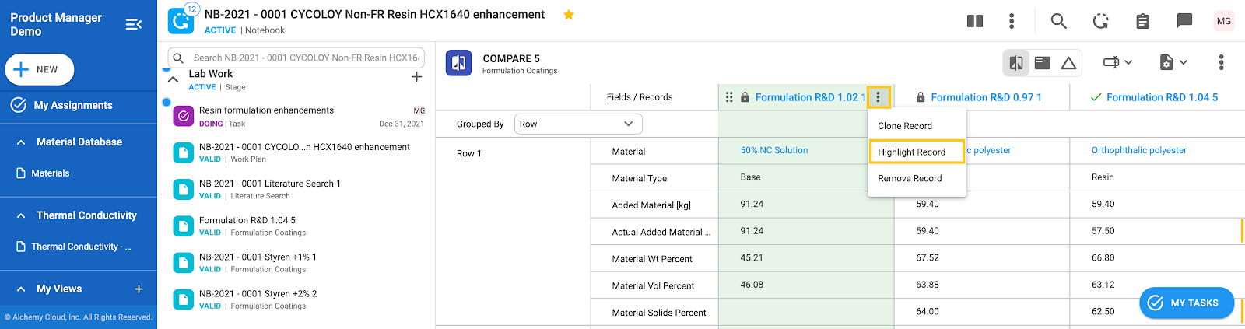Open the Grouped By Row dropdown
Viewport: 1245px width, 329px height.
[578, 124]
